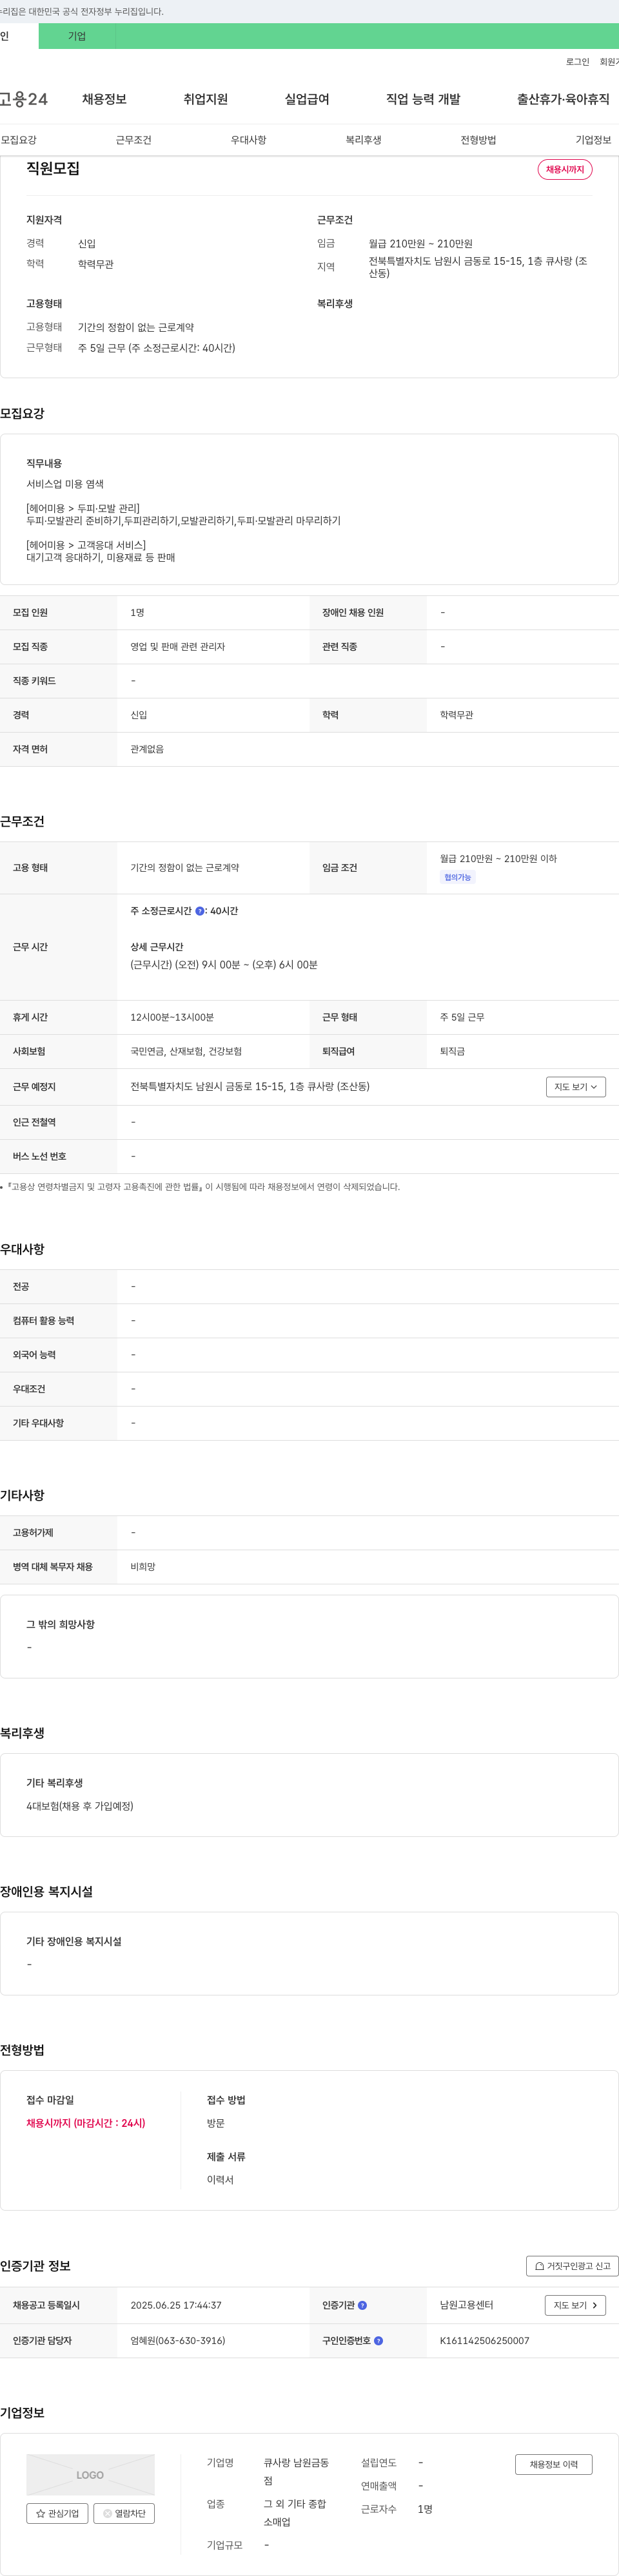This screenshot has height=2576, width=619.
Task: Click the 협의가능 salary tag
Action: [457, 877]
